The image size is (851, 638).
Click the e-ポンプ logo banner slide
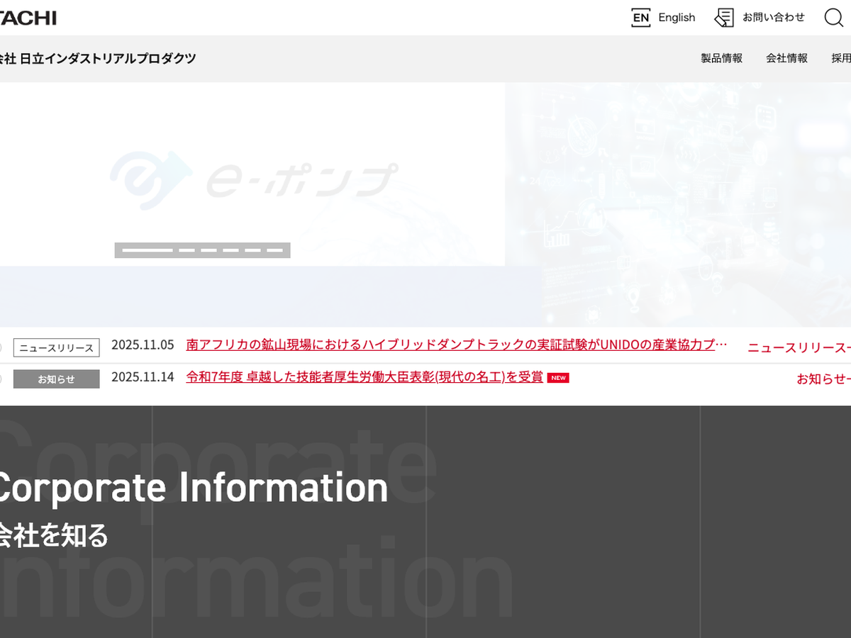pyautogui.click(x=252, y=177)
